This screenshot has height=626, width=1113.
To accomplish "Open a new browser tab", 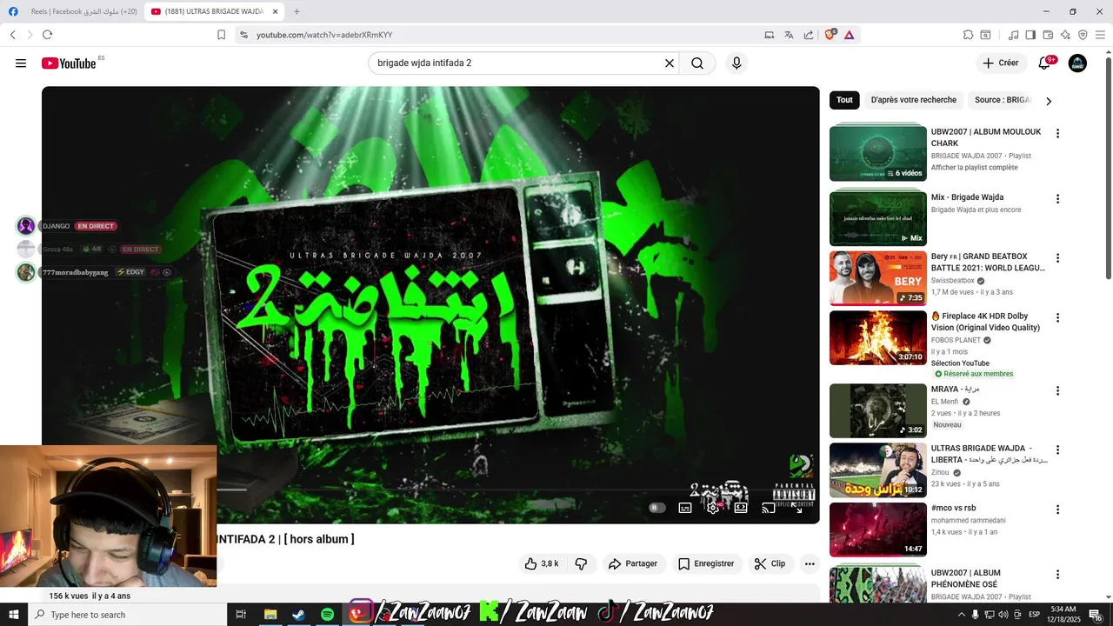I will pos(297,11).
